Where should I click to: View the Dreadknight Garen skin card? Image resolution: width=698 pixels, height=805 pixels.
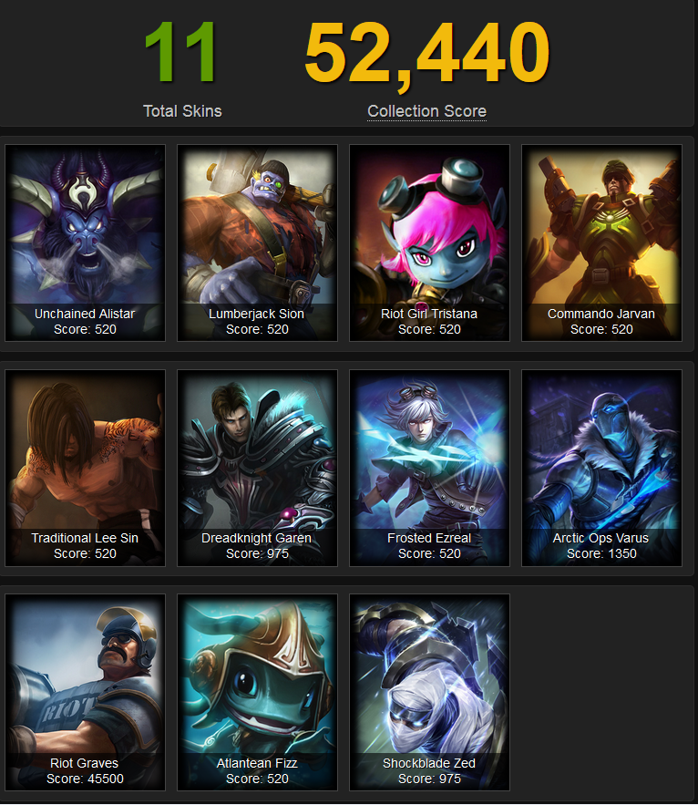[x=257, y=468]
